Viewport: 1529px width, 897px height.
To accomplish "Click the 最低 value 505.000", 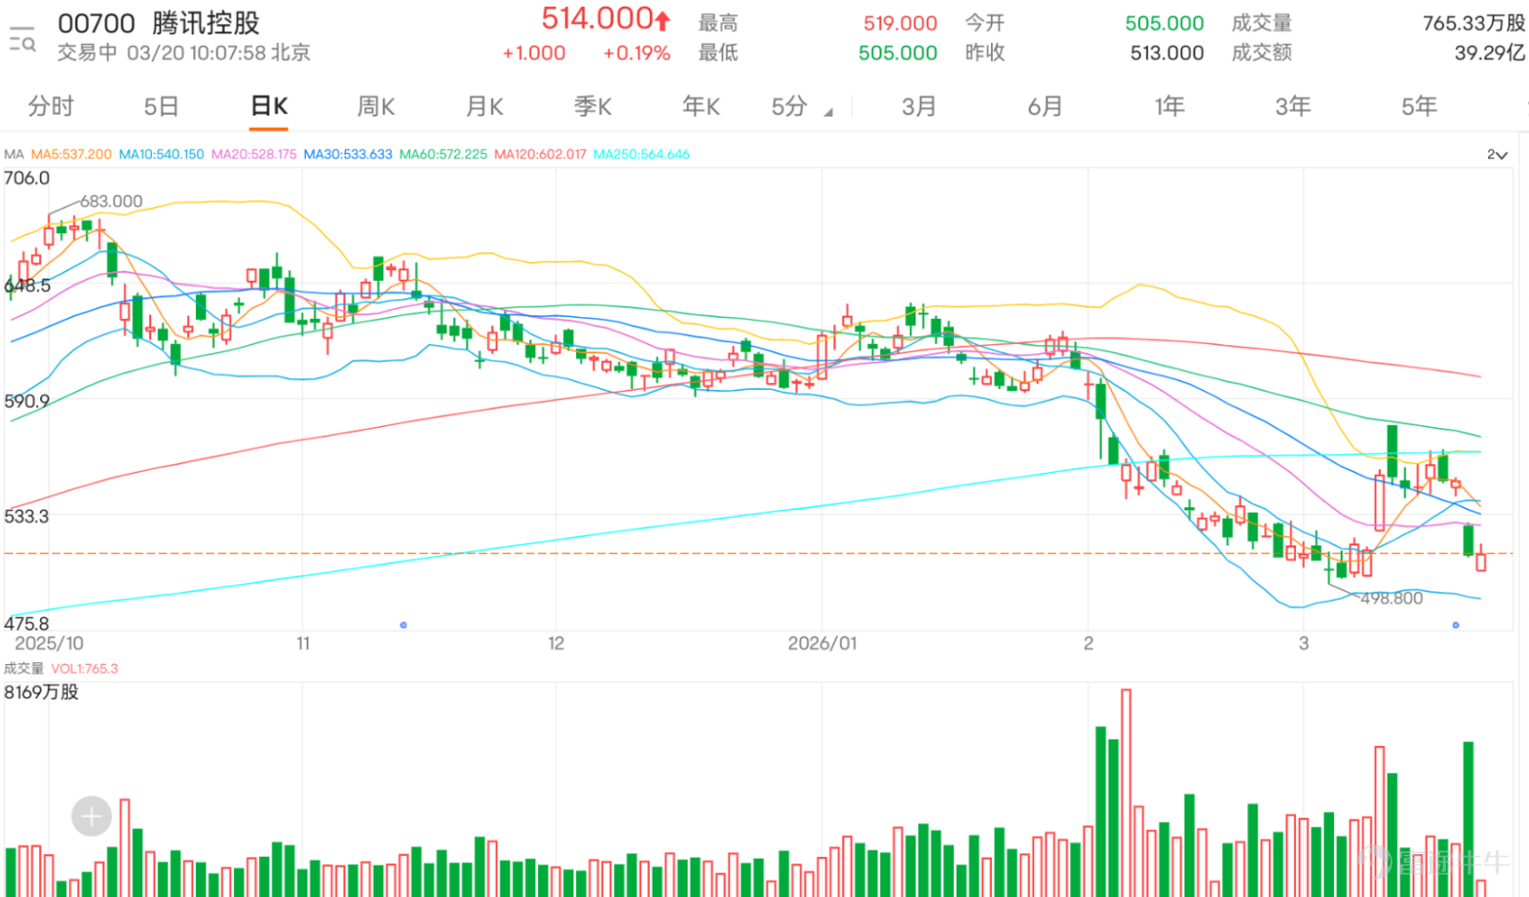I will point(897,53).
